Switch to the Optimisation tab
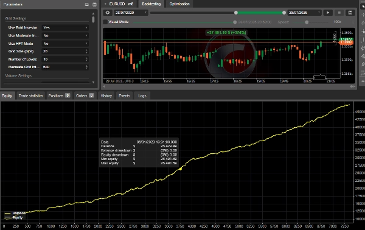The height and width of the screenshot is (230, 365). tap(179, 4)
